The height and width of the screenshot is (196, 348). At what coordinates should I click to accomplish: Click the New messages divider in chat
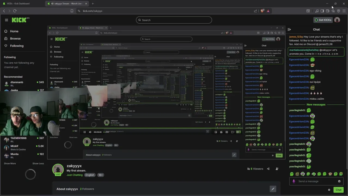coord(316,105)
